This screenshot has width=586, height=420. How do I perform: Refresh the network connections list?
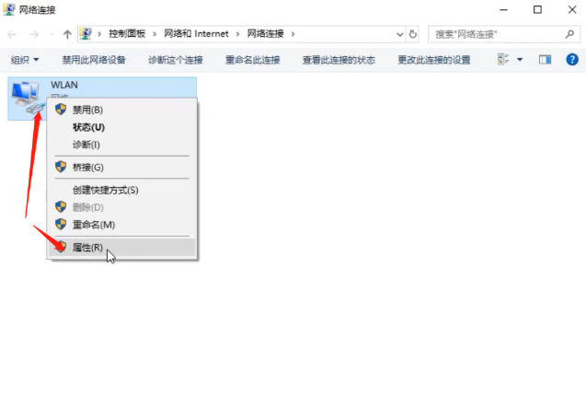413,34
